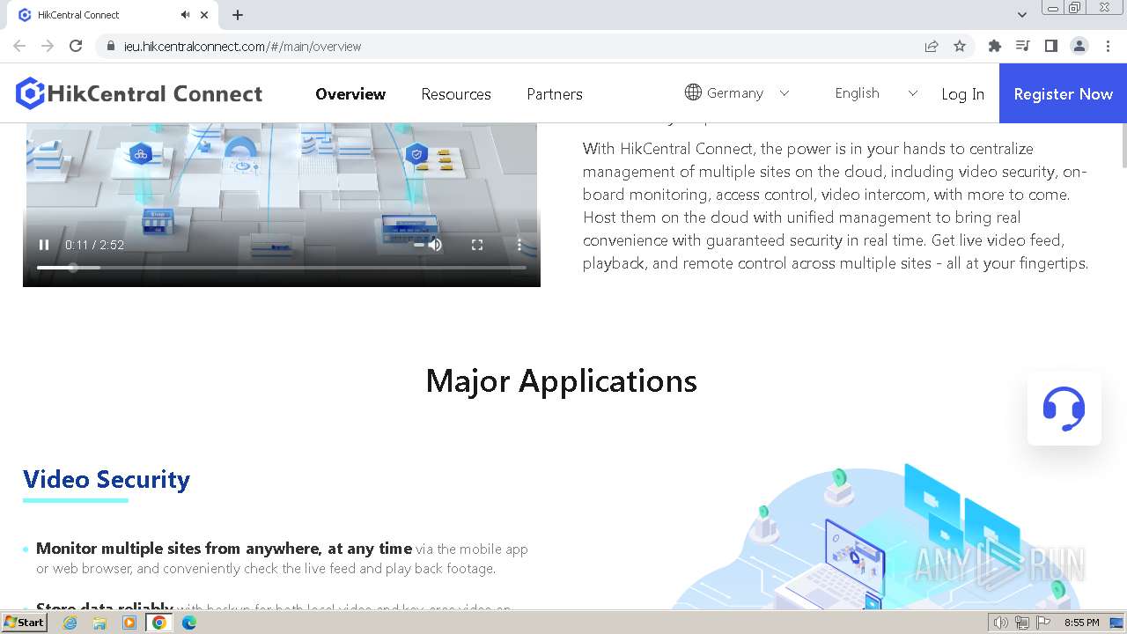Click the Major Applications heading

(562, 381)
